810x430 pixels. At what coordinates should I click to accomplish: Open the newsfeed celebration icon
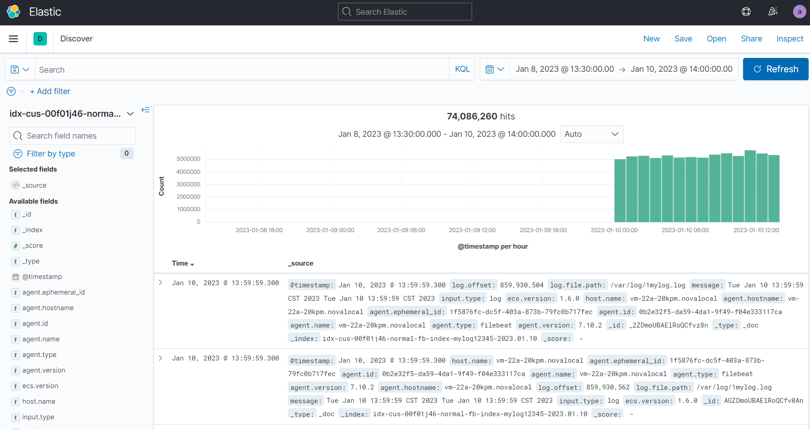(x=773, y=12)
